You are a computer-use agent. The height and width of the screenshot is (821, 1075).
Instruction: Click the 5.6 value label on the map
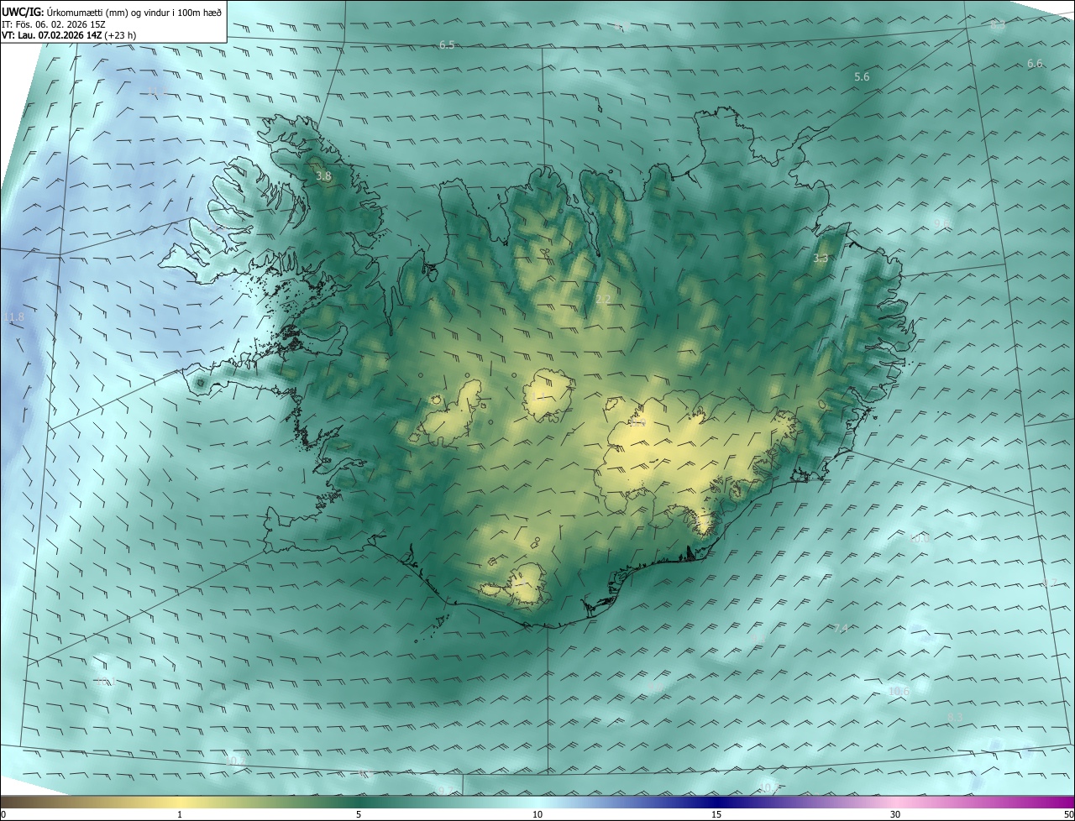coord(862,77)
